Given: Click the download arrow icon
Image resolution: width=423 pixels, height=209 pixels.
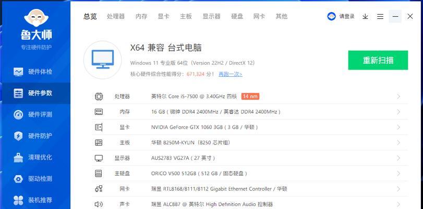Looking at the screenshot, I should point(365,17).
